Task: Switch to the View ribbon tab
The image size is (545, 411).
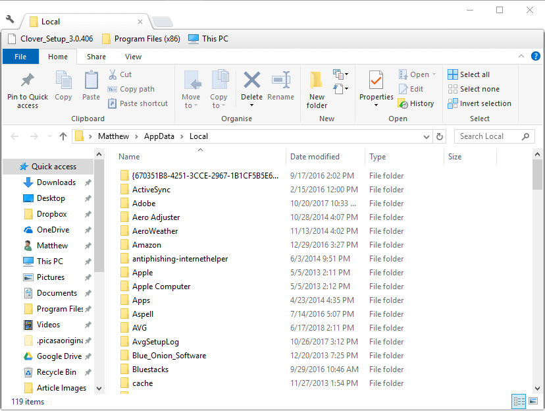Action: [x=133, y=57]
